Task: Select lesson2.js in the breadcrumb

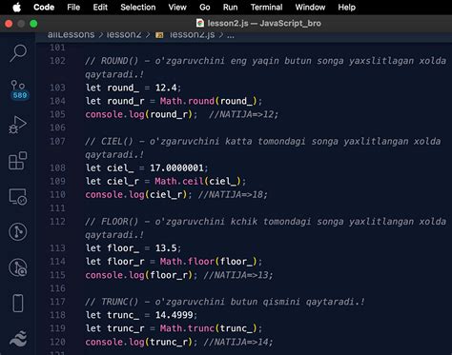Action: (192, 34)
